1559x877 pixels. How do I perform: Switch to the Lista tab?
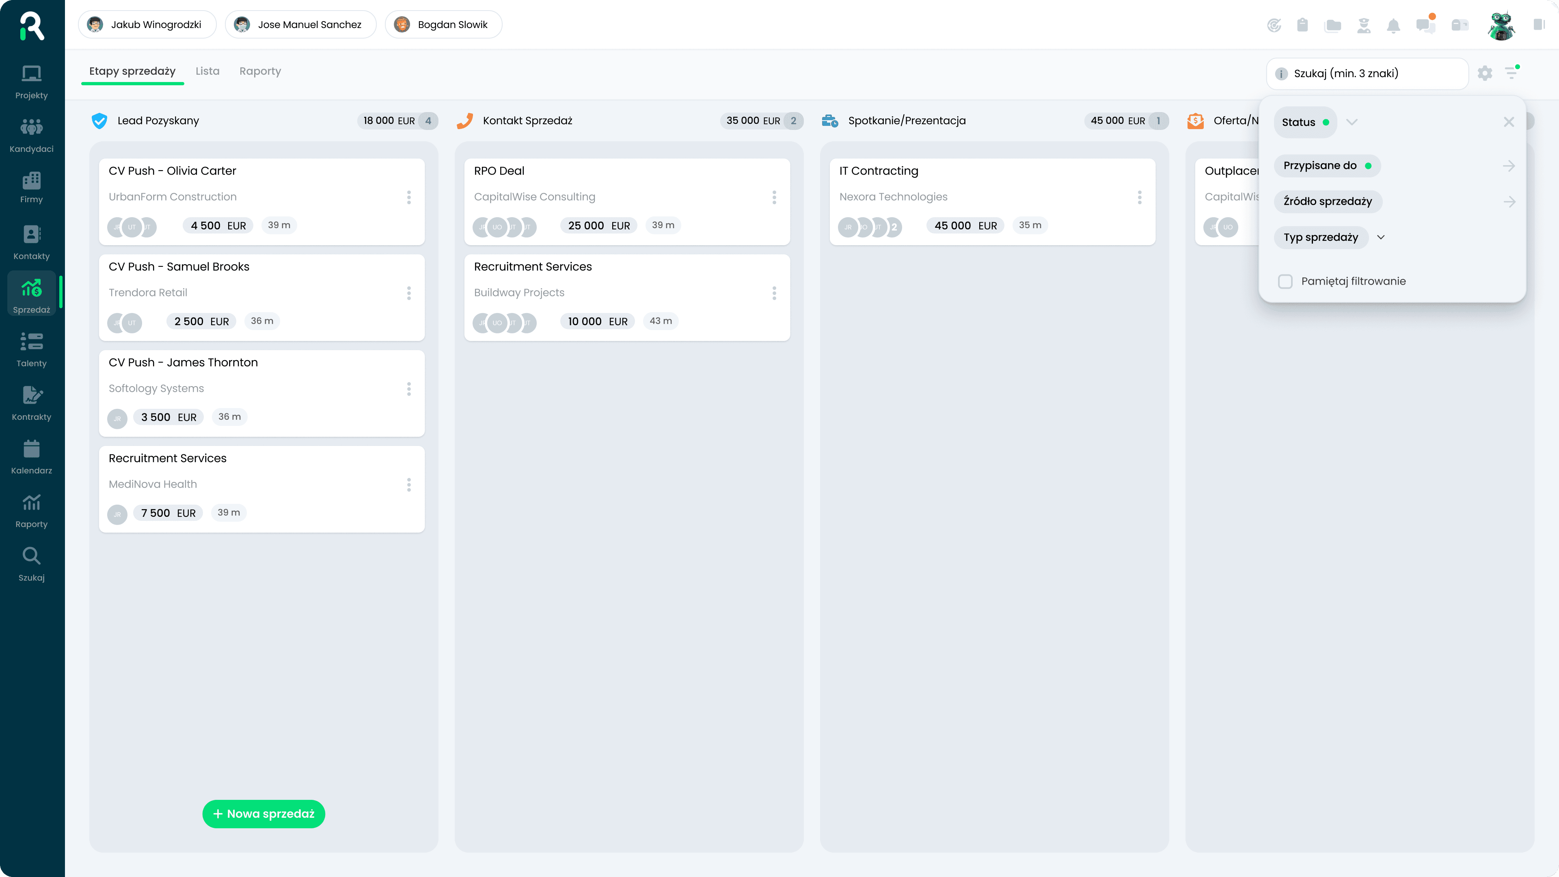[x=207, y=71]
